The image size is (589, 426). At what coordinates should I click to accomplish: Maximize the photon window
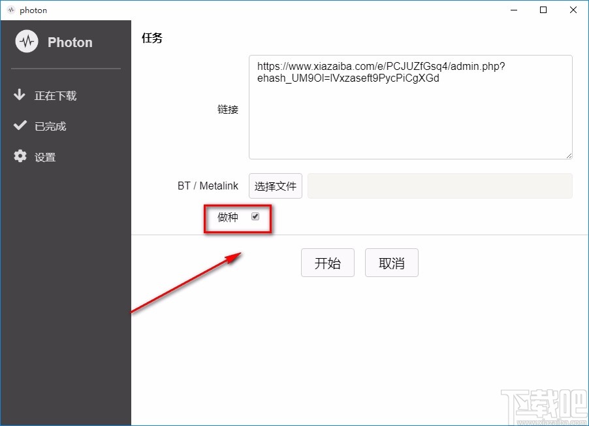(543, 10)
